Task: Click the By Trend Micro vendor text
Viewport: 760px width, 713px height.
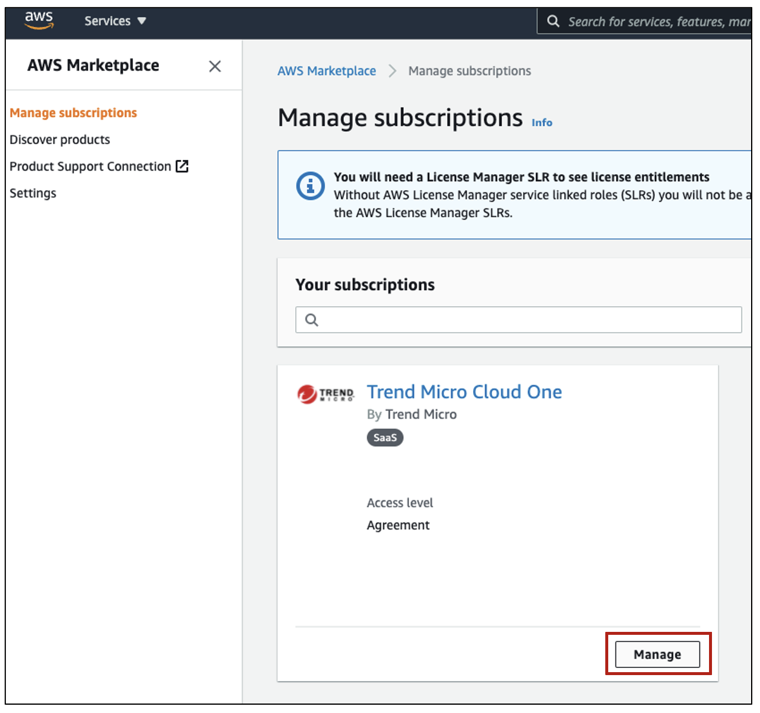Action: (412, 415)
